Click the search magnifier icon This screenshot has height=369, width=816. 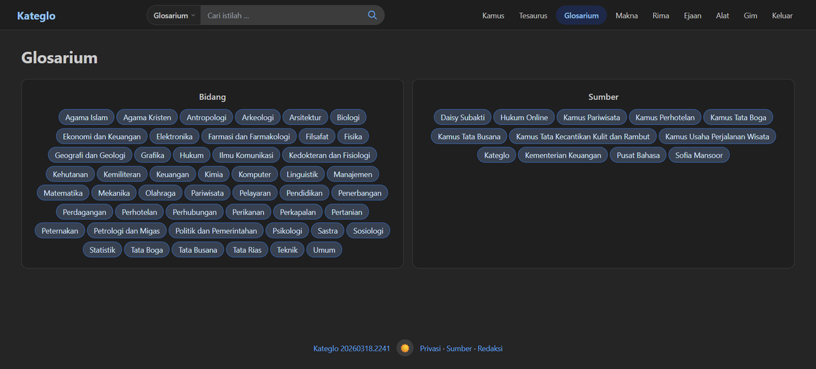[x=372, y=15]
